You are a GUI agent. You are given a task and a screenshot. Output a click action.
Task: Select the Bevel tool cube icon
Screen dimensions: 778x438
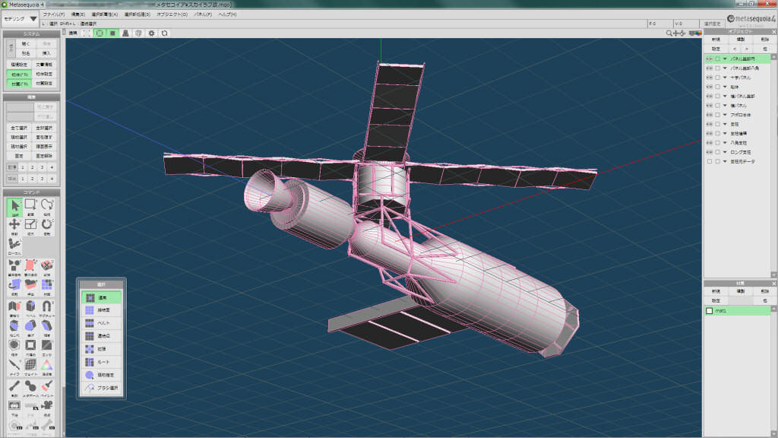pyautogui.click(x=30, y=307)
